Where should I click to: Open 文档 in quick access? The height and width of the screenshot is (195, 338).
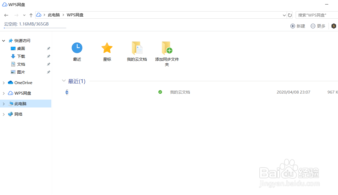21,64
